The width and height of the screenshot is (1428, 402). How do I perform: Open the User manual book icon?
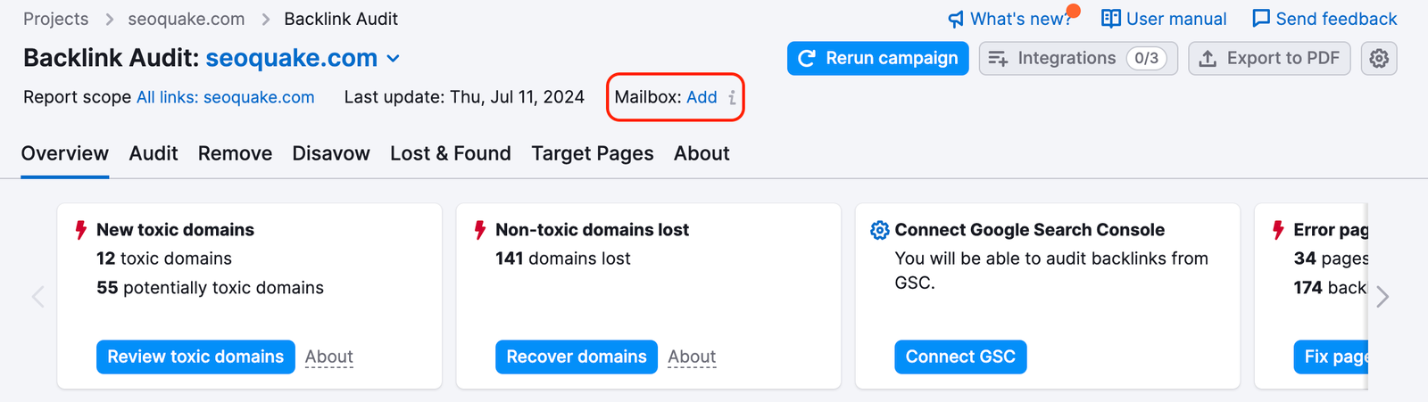(1110, 19)
